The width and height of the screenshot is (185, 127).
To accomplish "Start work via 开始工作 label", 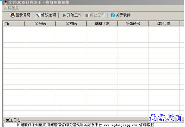I will (74, 15).
